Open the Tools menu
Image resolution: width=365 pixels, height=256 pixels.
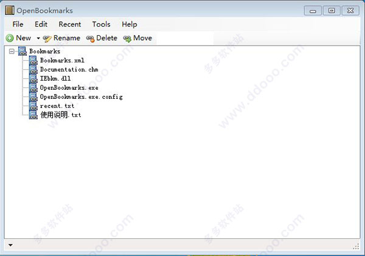(101, 24)
